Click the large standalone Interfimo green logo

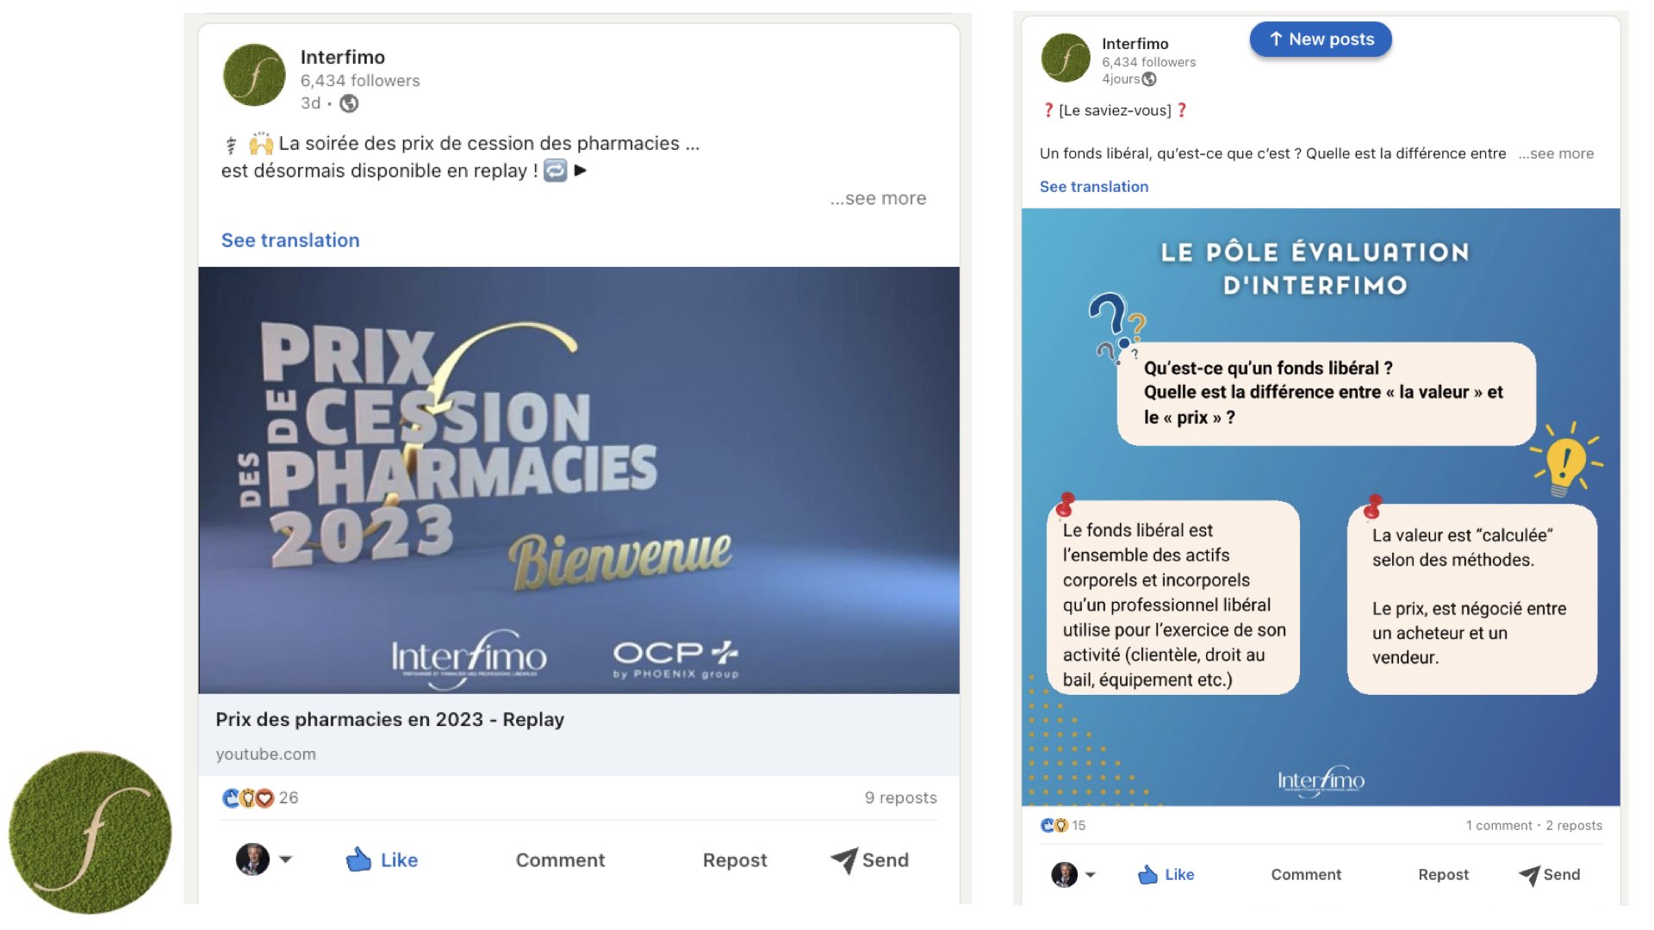90,833
